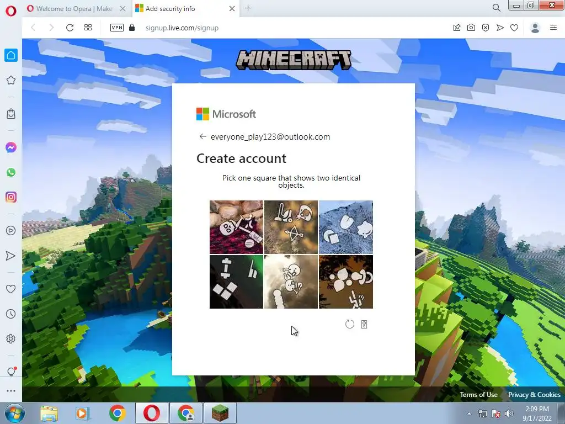Open volume speaker in system tray
The width and height of the screenshot is (565, 424).
509,414
